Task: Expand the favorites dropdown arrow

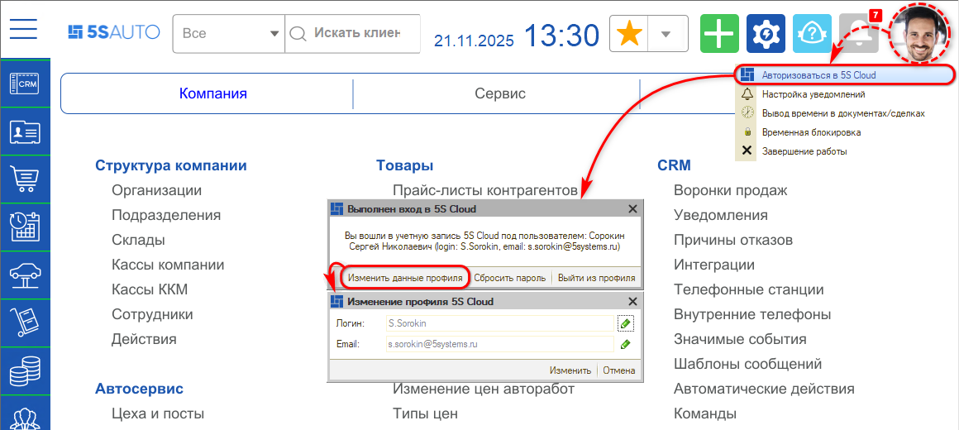Action: coord(667,34)
